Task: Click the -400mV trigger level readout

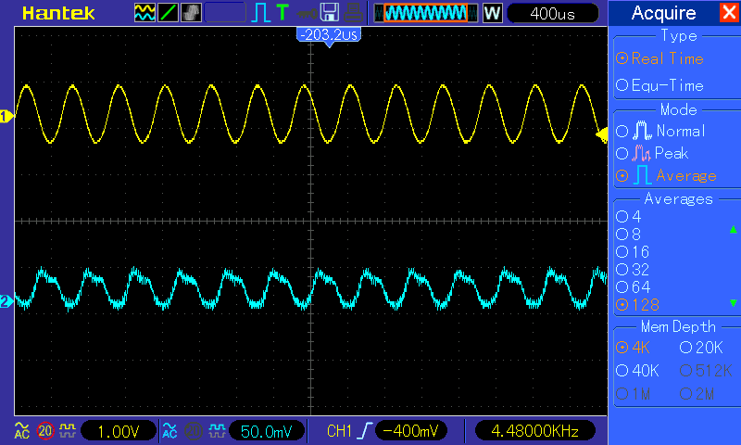Action: (x=410, y=431)
